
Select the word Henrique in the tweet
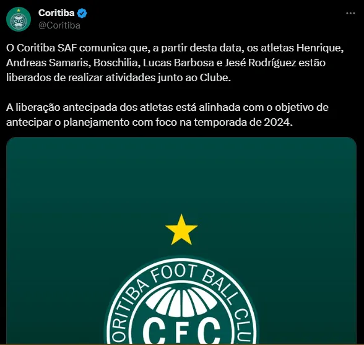point(319,48)
